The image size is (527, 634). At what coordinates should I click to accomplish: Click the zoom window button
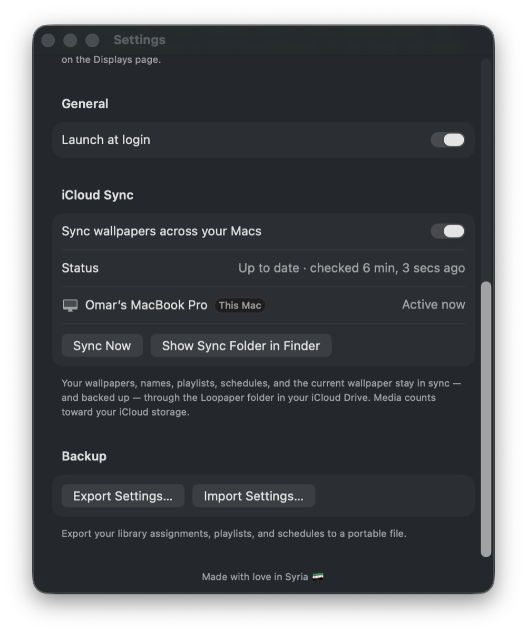pos(92,40)
